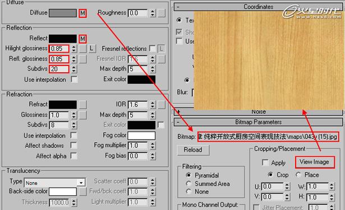Click the Refract map slot button

tap(82, 105)
